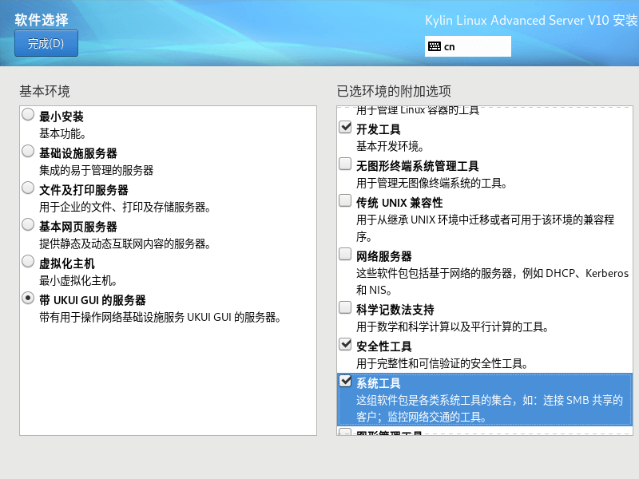
Task: Select 带 UKUI GUI 的服务器 radio button
Action: click(x=28, y=298)
